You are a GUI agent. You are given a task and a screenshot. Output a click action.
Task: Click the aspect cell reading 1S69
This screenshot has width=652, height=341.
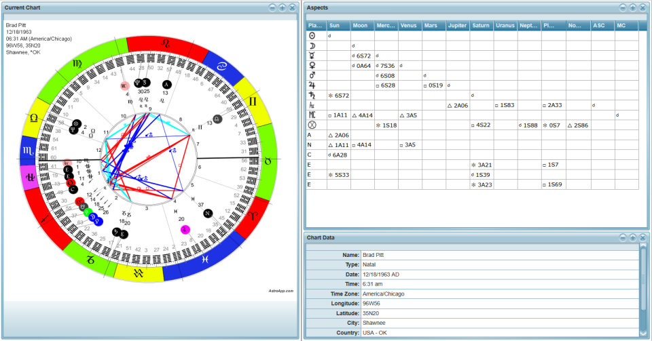pos(554,184)
